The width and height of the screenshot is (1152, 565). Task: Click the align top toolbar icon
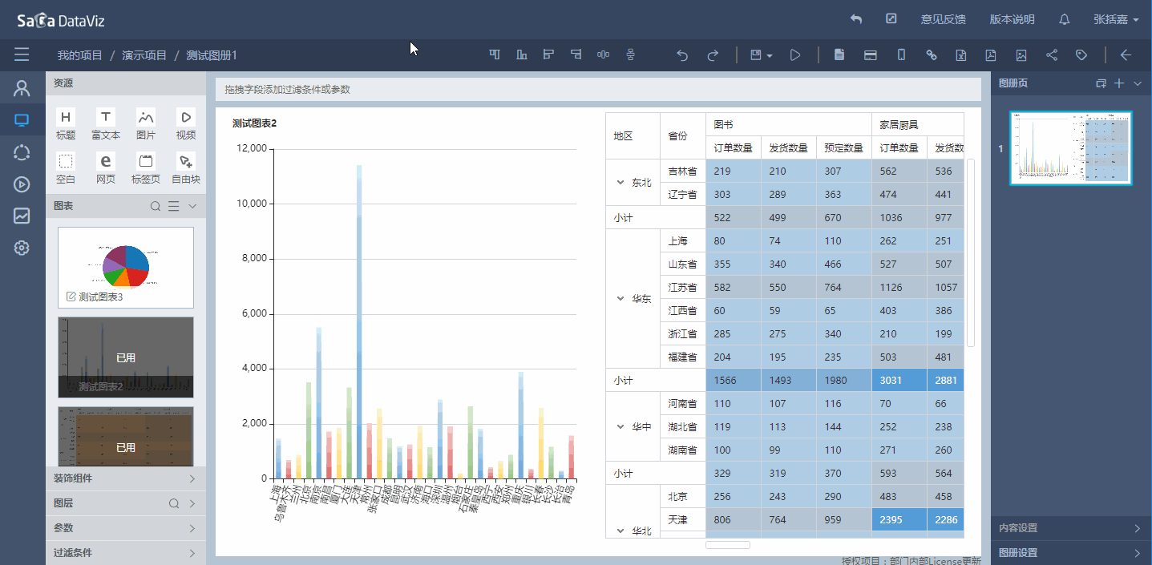495,54
